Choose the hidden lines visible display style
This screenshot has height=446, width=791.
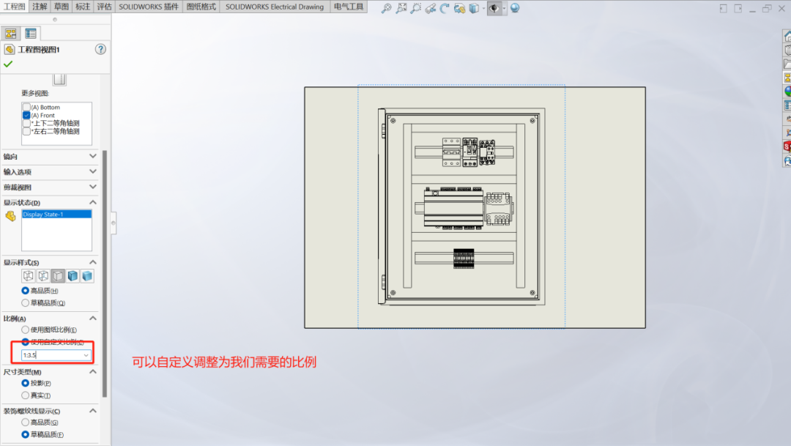[x=42, y=275]
